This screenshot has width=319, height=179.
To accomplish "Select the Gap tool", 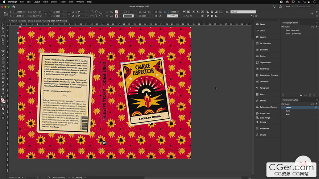I will (3, 36).
